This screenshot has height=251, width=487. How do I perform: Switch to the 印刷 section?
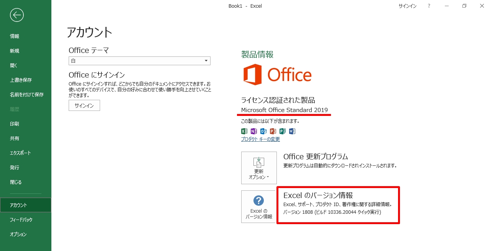(14, 124)
